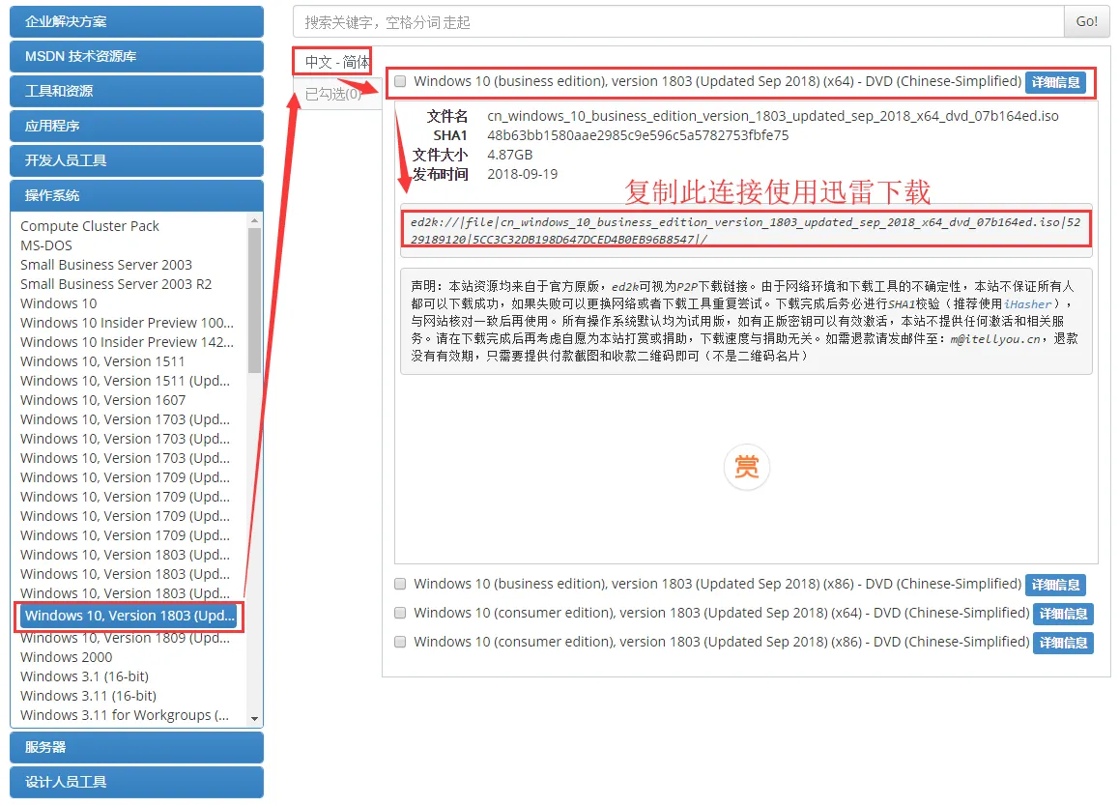Expand the 服务器 category panel
The image size is (1119, 805).
click(136, 747)
